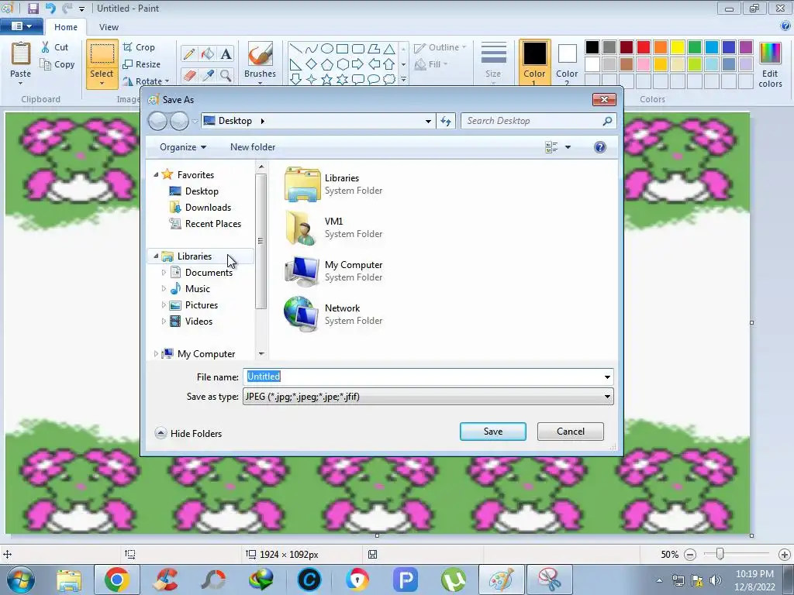Choose the Oval shape
Screen dimensions: 794x595
pos(327,49)
